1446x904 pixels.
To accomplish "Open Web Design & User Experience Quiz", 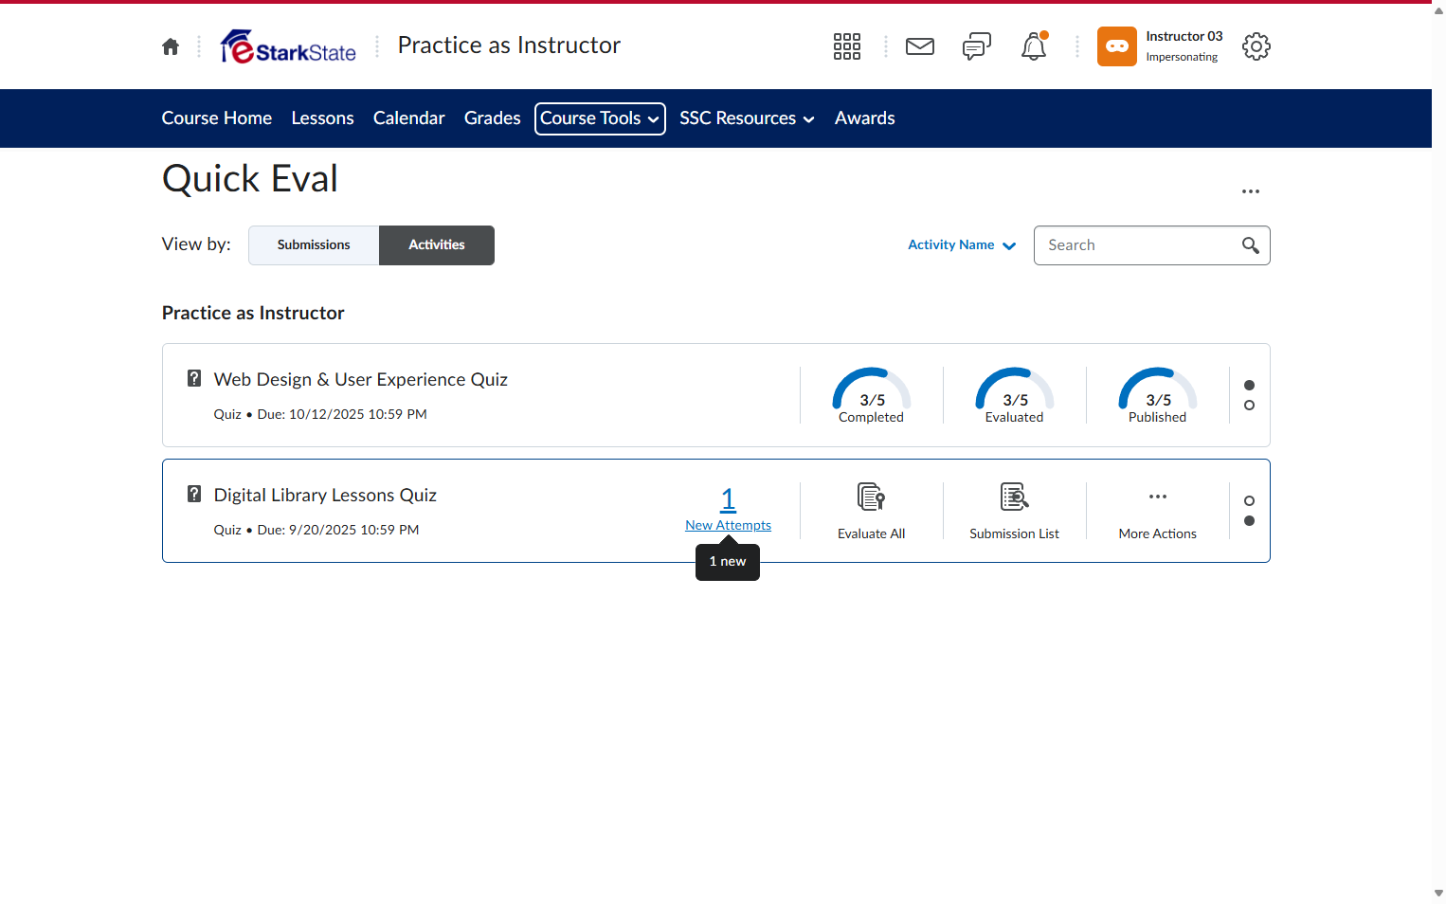I will [x=361, y=379].
